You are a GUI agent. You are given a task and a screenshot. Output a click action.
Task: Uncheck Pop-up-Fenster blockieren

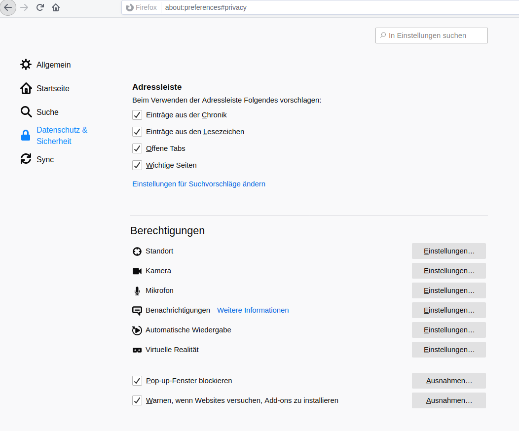[137, 381]
